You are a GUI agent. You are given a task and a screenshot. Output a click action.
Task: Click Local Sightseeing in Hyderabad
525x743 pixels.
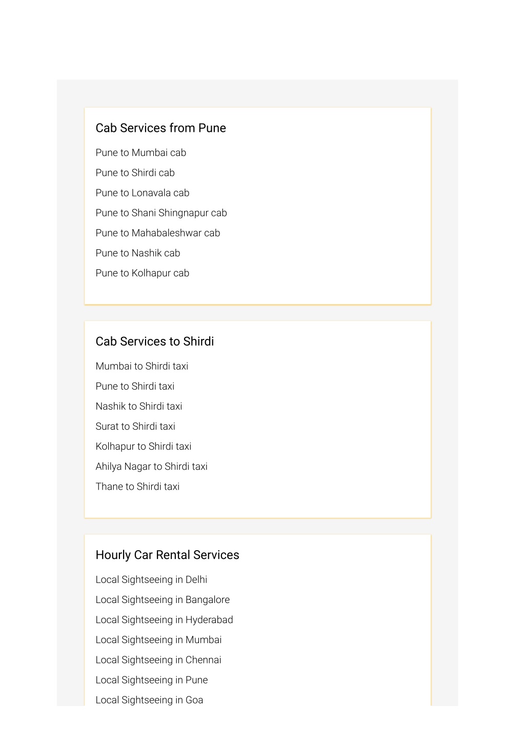click(164, 619)
